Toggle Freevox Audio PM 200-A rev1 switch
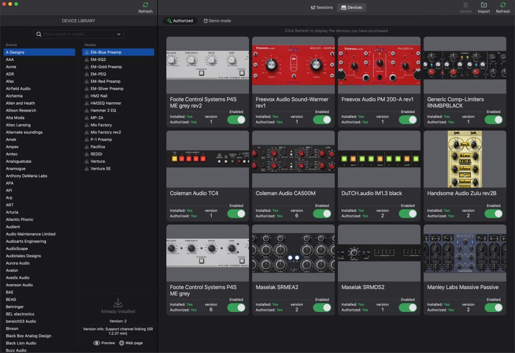515x353 pixels. [x=408, y=120]
